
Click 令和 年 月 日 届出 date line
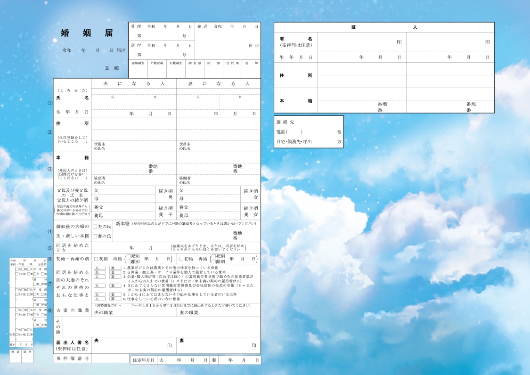tap(94, 50)
